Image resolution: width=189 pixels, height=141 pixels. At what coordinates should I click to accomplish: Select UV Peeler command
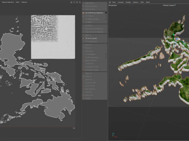click(x=94, y=26)
